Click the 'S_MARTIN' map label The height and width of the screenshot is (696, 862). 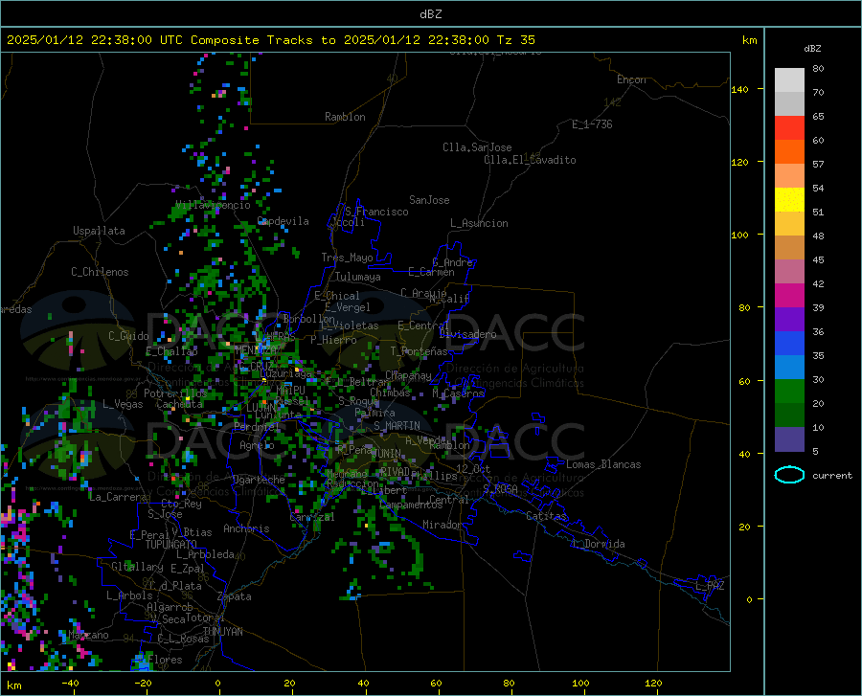coord(397,426)
